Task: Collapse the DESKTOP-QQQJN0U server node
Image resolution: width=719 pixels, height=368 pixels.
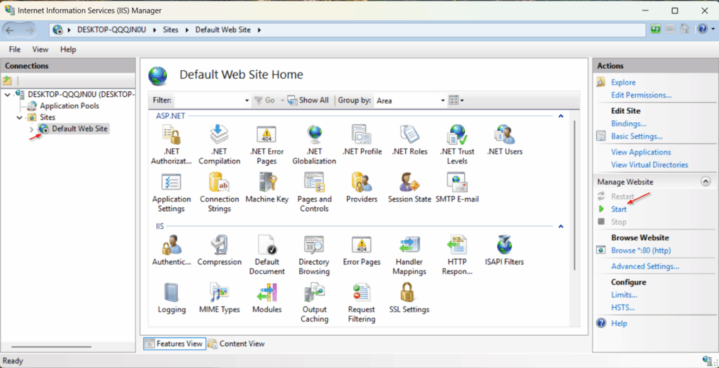Action: click(x=7, y=95)
